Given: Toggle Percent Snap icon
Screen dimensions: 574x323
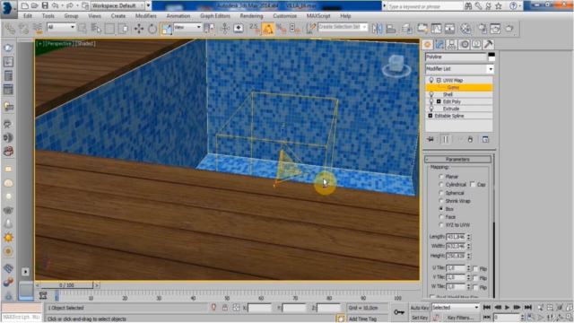Looking at the screenshot, I should click(282, 28).
